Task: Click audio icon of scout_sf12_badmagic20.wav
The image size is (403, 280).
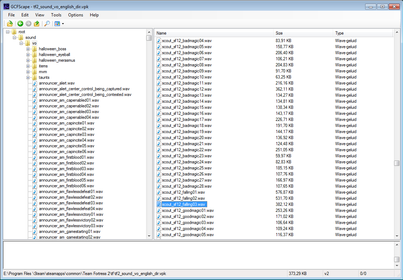Action: (x=159, y=138)
